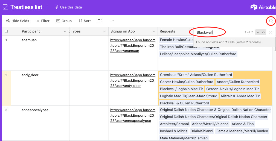Click the row height icon
This screenshot has width=276, height=141.
point(100,21)
